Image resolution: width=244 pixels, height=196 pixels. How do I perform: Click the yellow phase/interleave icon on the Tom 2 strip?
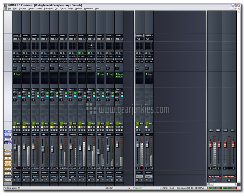coord(52,127)
